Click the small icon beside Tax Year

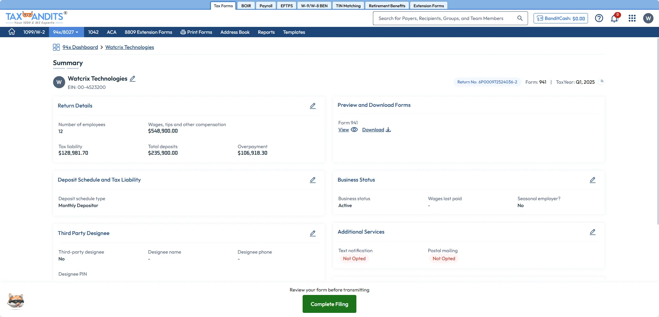(x=601, y=82)
